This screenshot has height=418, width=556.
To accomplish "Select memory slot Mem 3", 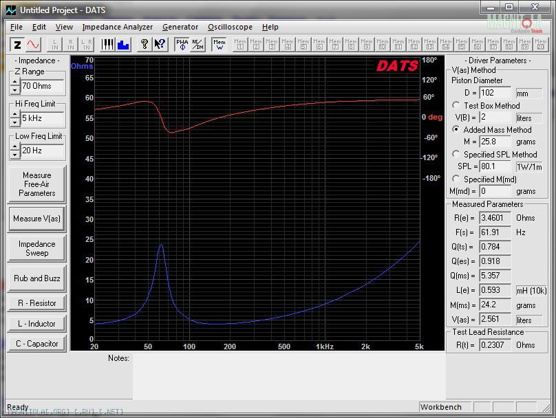I will [272, 45].
